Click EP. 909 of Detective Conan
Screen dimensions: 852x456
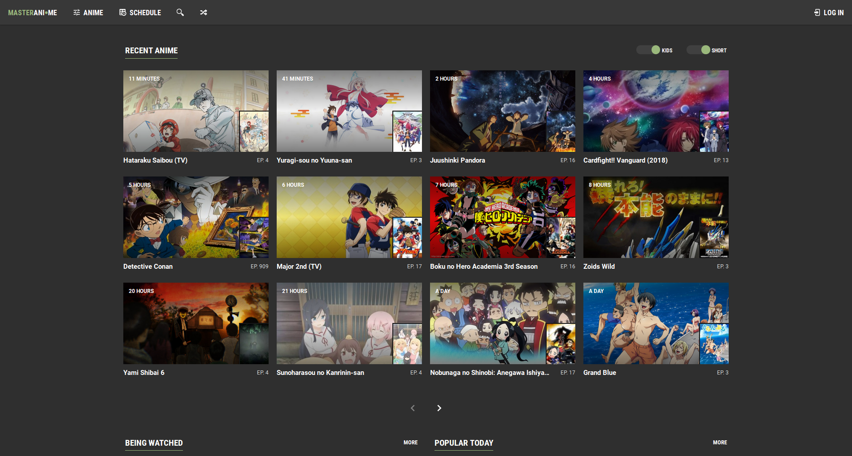point(260,267)
